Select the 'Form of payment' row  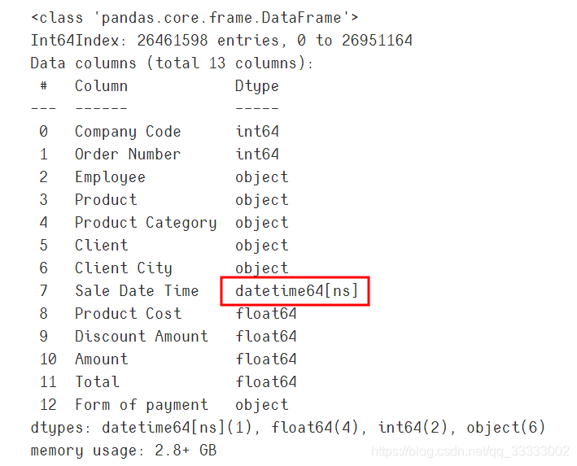pyautogui.click(x=164, y=405)
